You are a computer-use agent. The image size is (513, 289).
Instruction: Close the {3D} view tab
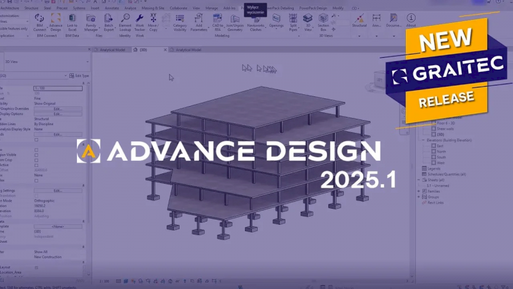click(165, 50)
